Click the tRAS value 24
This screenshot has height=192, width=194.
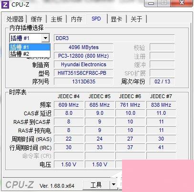point(100,139)
